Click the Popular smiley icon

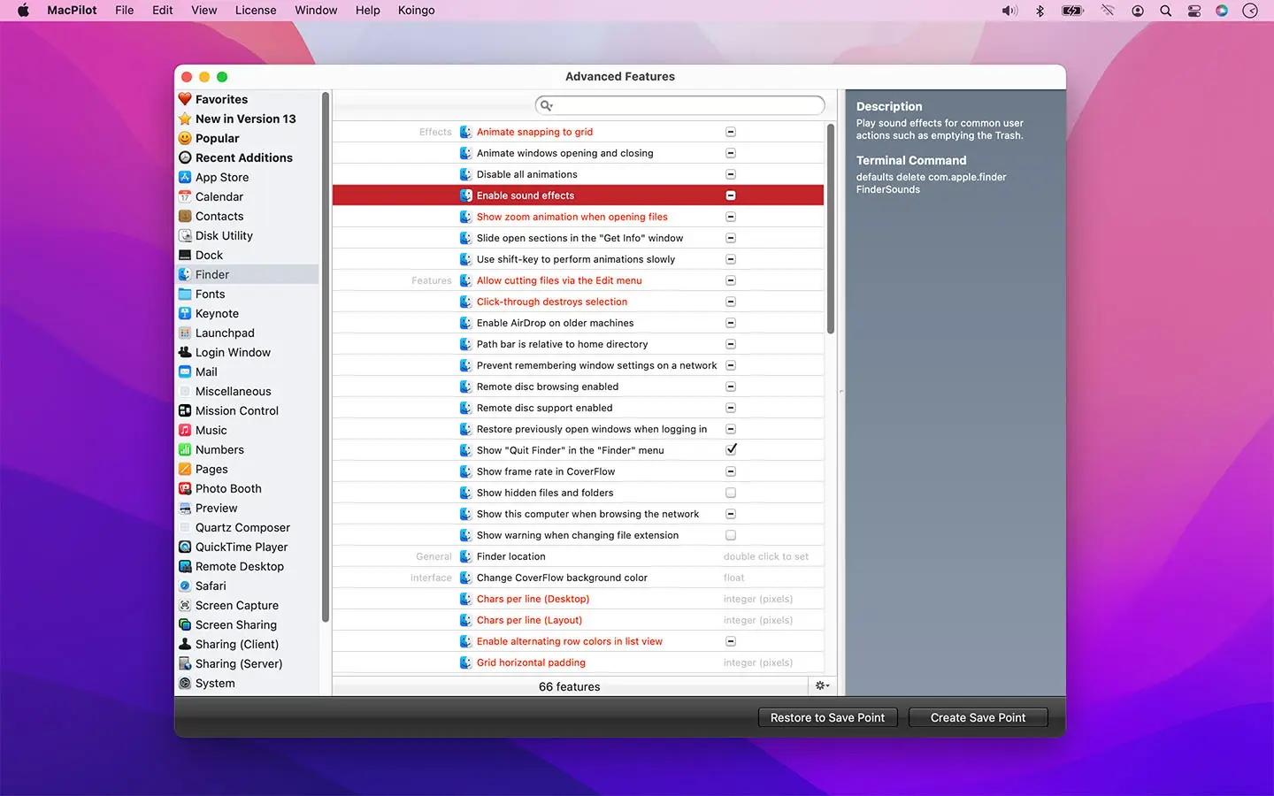[185, 138]
